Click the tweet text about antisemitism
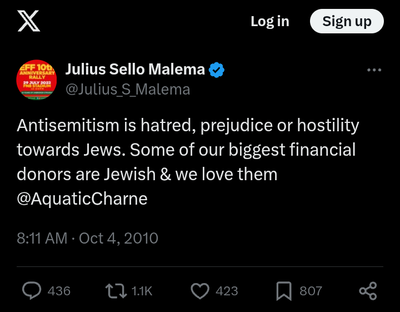 click(188, 150)
